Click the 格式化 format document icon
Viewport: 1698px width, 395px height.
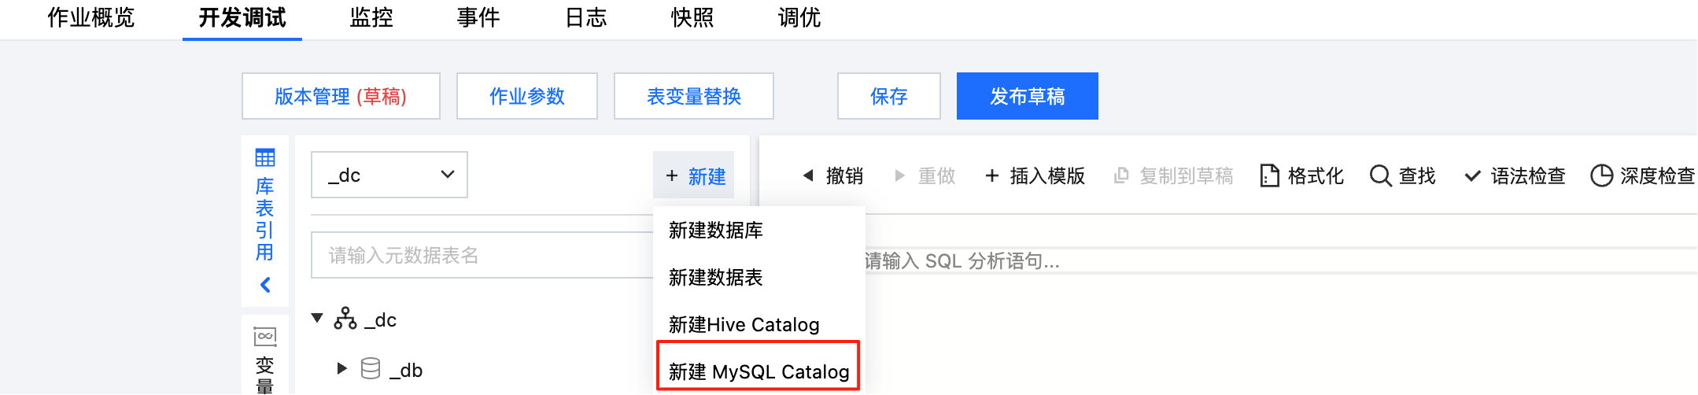1269,175
